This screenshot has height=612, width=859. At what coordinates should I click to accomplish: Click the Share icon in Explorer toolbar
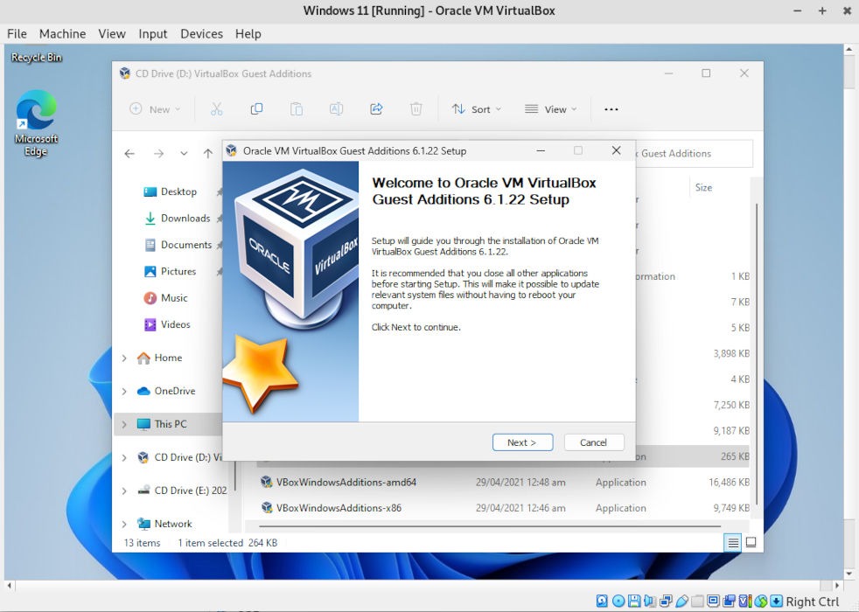pos(376,108)
